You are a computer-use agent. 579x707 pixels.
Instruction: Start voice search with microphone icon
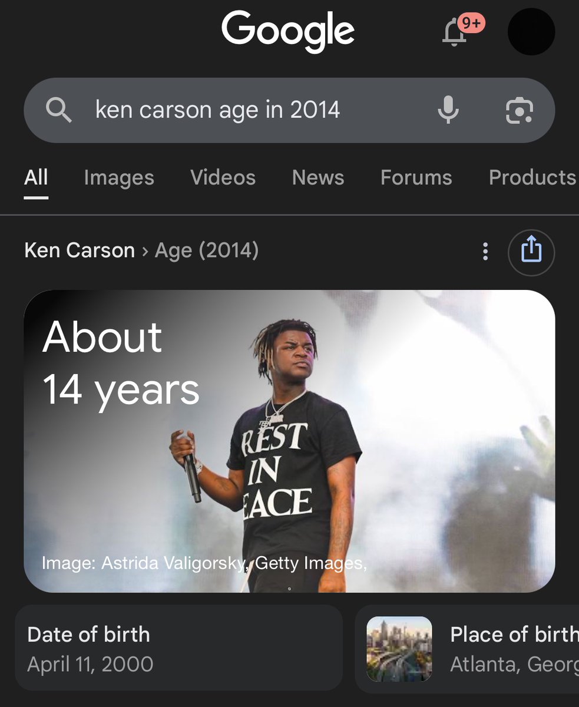pos(448,110)
